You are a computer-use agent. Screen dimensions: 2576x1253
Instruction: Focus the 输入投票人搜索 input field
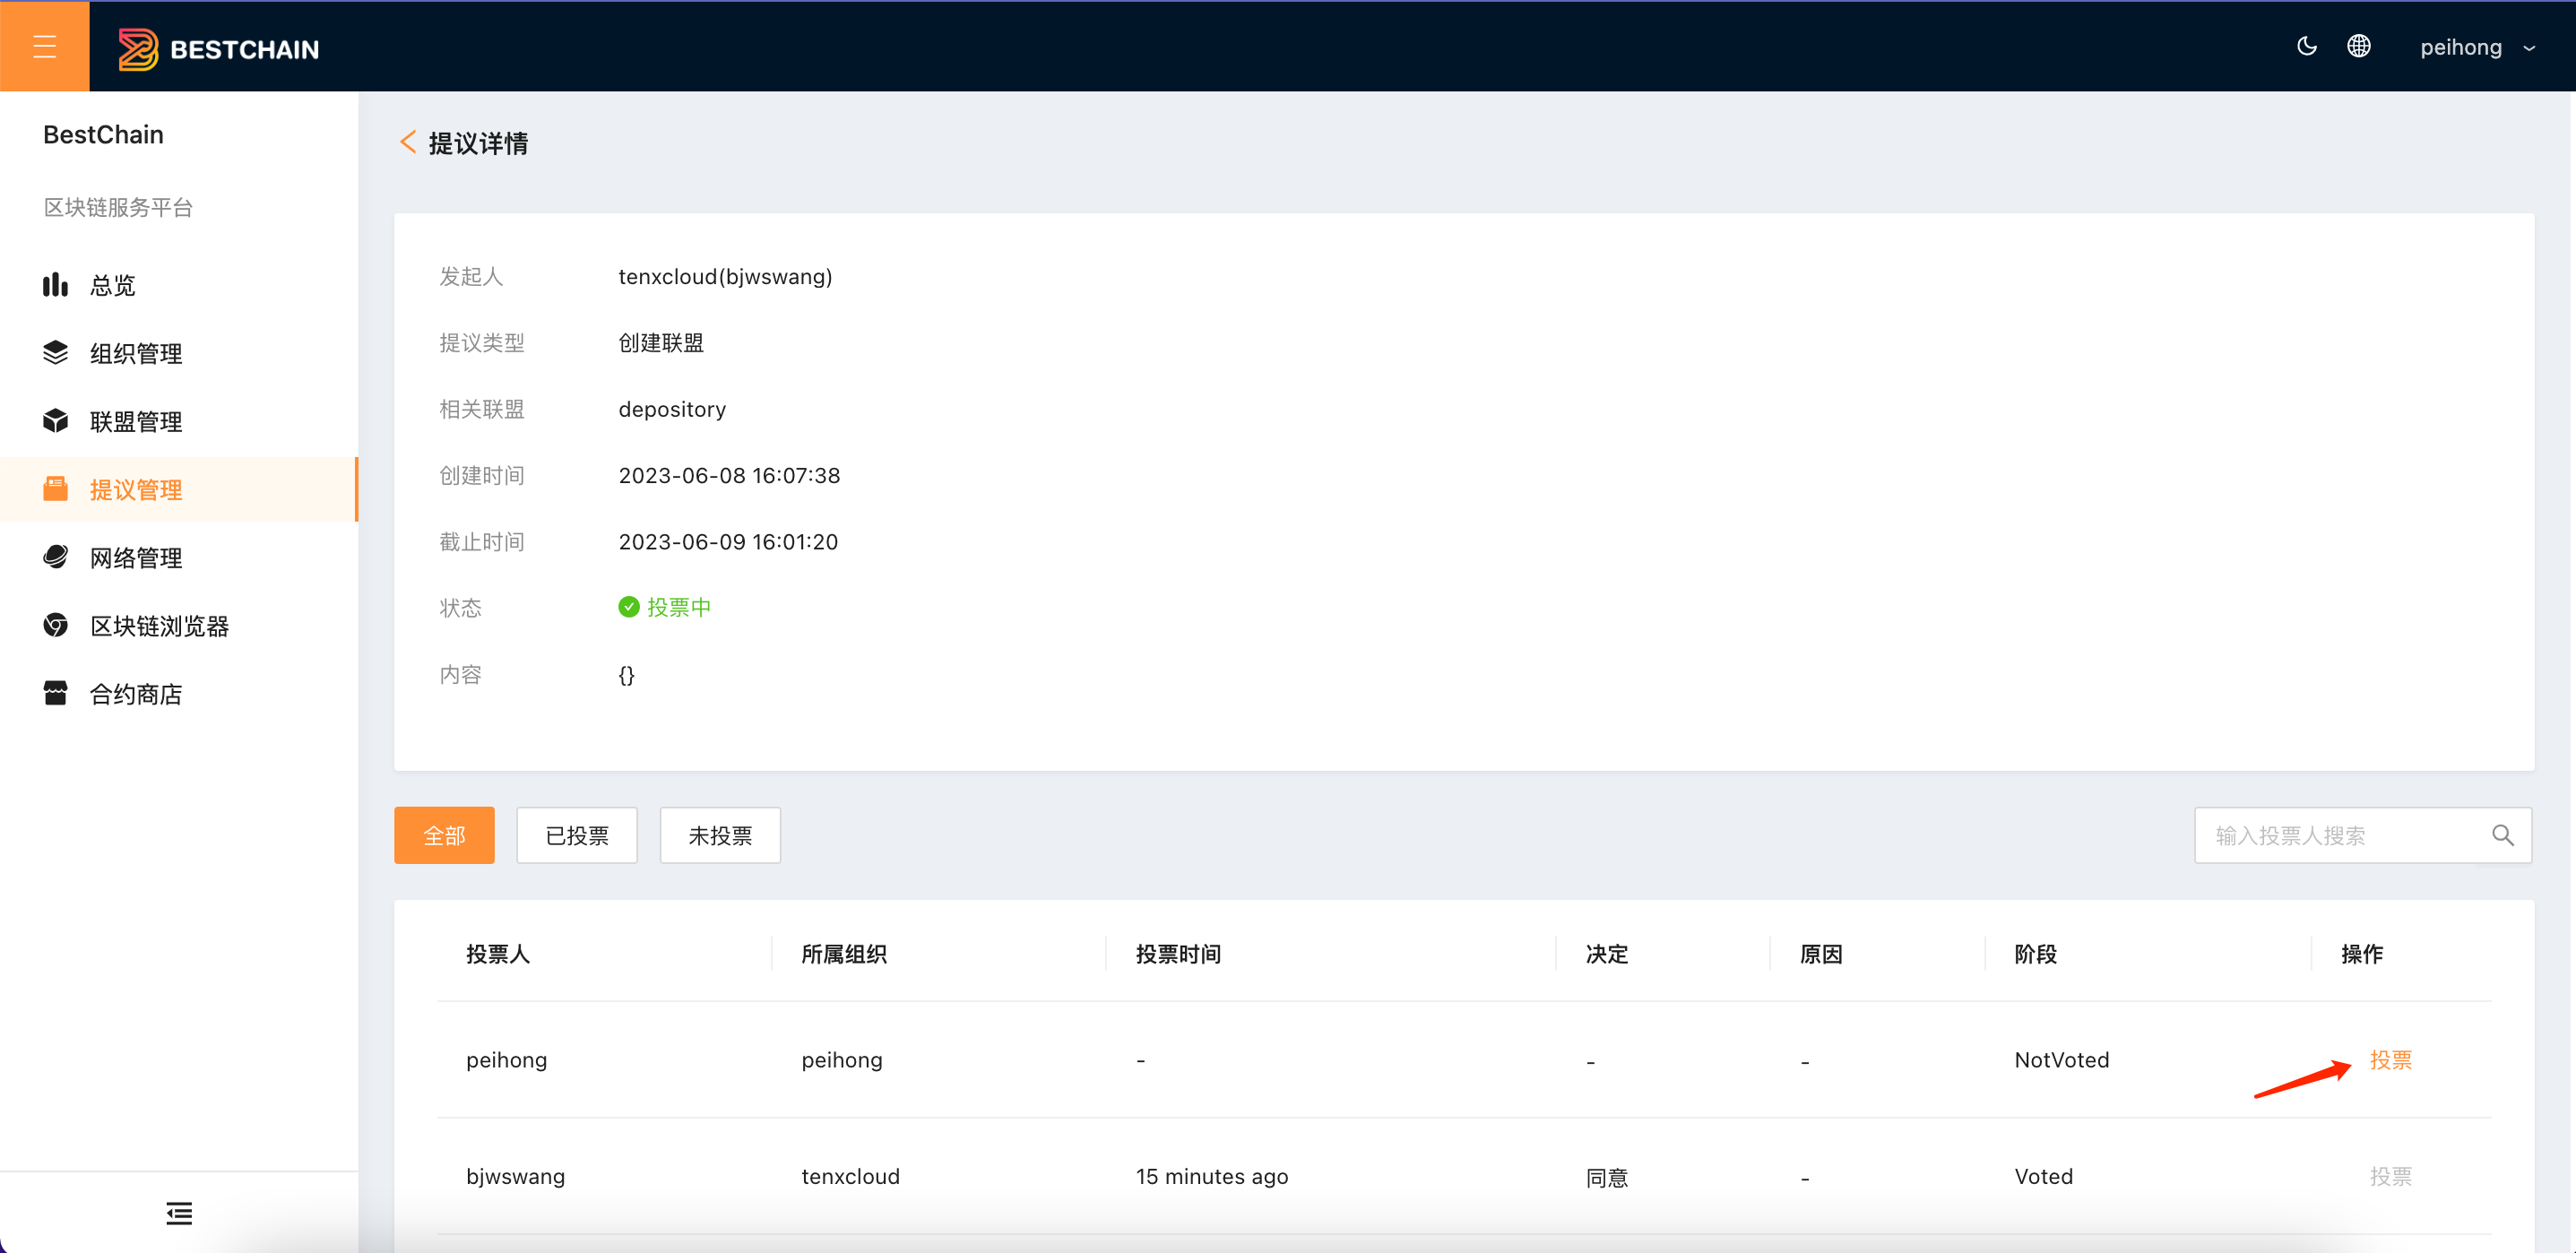2362,835
